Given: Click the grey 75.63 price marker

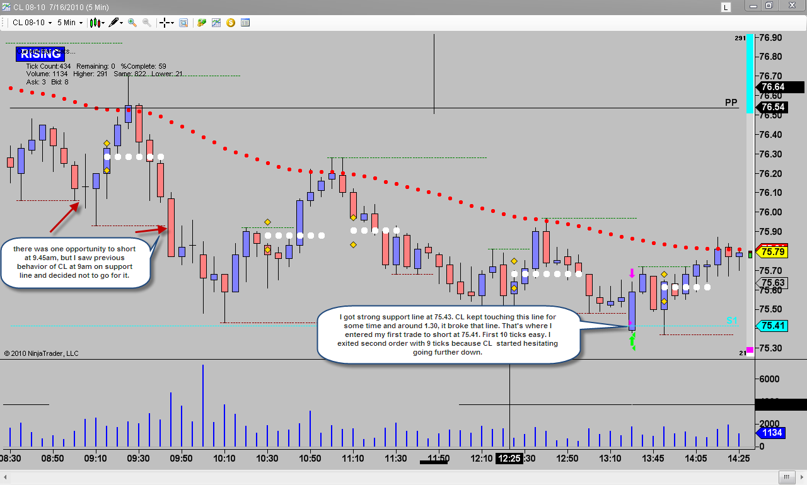Looking at the screenshot, I should [772, 283].
